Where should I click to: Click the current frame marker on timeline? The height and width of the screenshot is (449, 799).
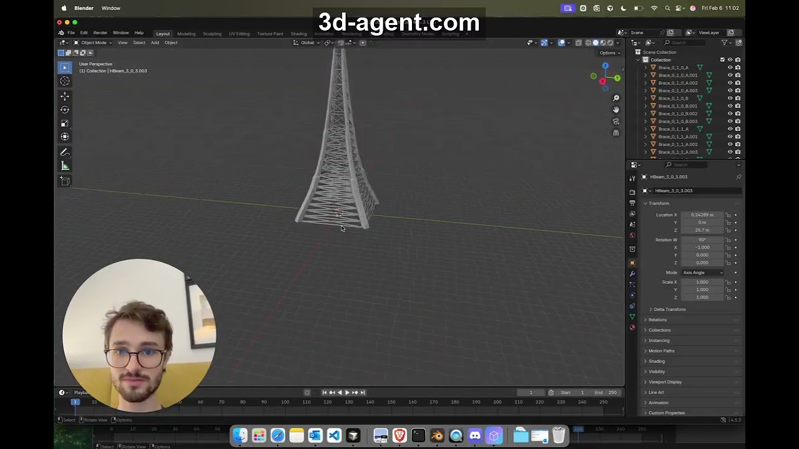click(75, 402)
